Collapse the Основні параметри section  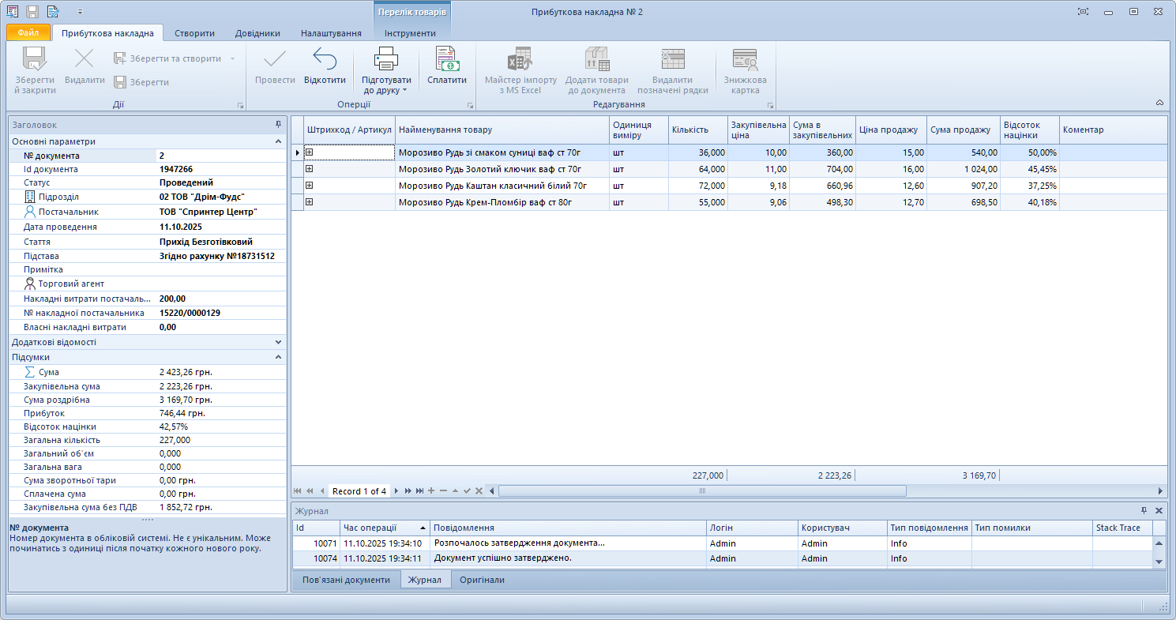278,141
